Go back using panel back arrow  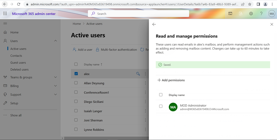154,24
